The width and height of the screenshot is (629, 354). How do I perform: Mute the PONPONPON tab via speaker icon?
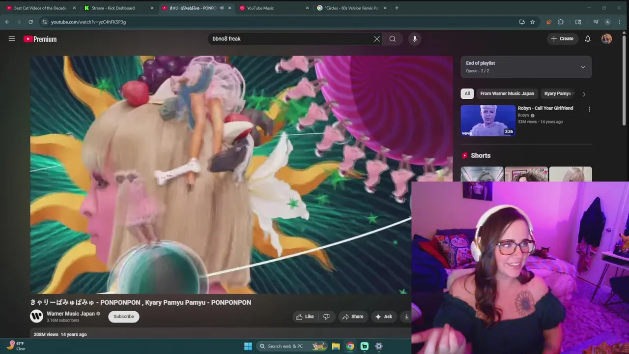coord(222,8)
